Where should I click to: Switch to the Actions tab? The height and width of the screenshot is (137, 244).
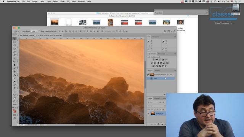157,71
